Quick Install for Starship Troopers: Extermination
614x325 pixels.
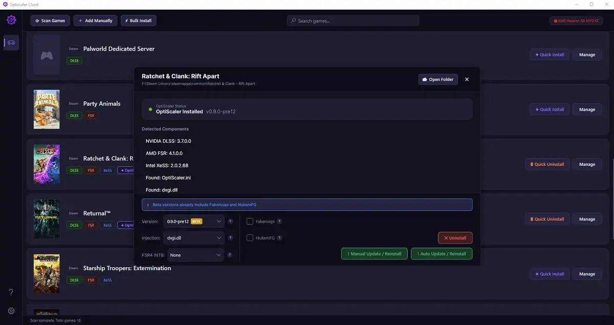pos(550,274)
